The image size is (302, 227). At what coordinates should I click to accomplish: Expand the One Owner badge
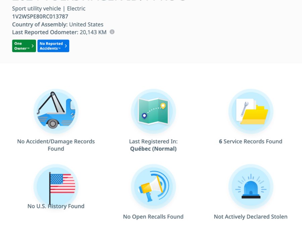(x=23, y=46)
